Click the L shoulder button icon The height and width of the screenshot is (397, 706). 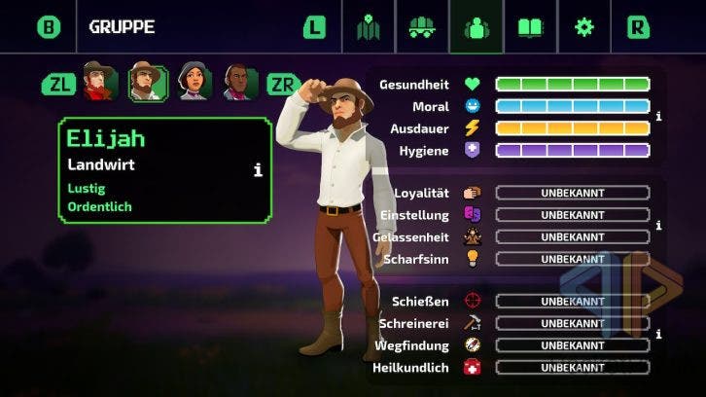pyautogui.click(x=315, y=27)
